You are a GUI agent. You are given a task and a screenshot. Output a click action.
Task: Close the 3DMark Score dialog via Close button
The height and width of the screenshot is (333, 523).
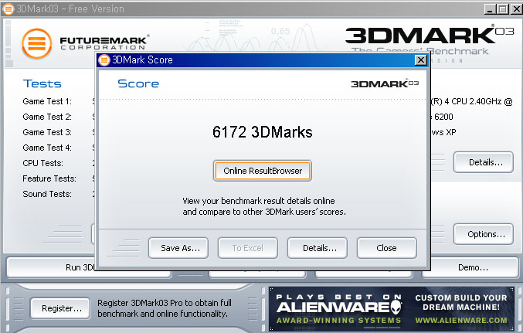click(x=386, y=248)
